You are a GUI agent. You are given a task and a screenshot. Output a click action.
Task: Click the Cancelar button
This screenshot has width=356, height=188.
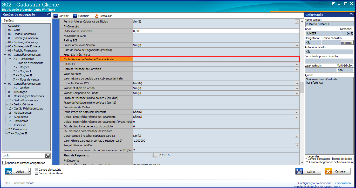point(337,171)
